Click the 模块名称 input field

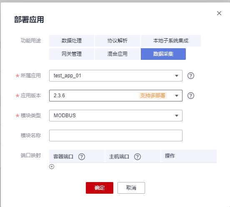click(x=116, y=136)
